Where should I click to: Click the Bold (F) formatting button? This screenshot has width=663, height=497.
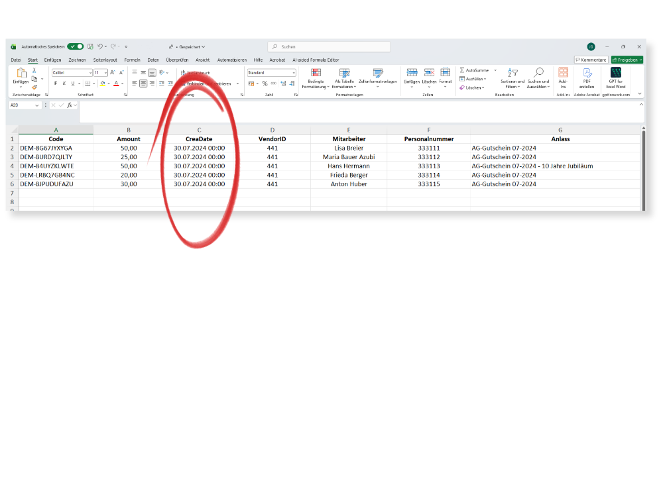(56, 83)
